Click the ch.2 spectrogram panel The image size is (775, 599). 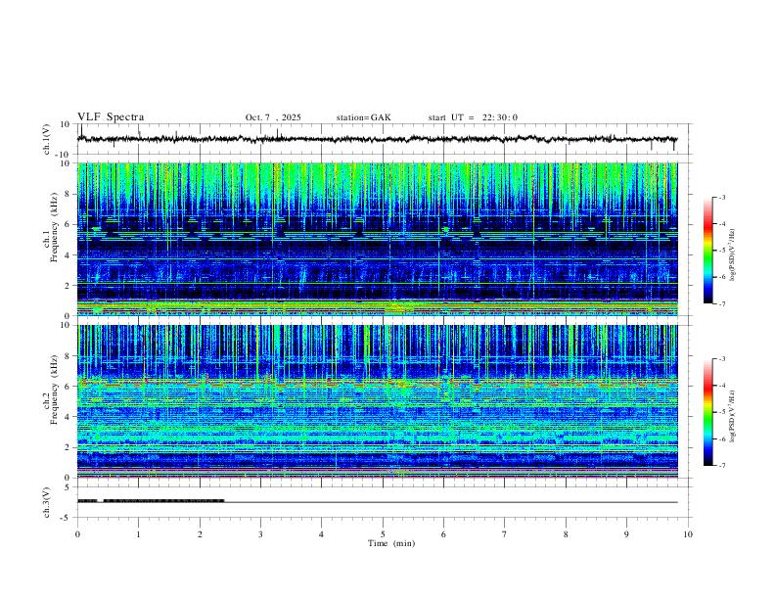pyautogui.click(x=377, y=401)
